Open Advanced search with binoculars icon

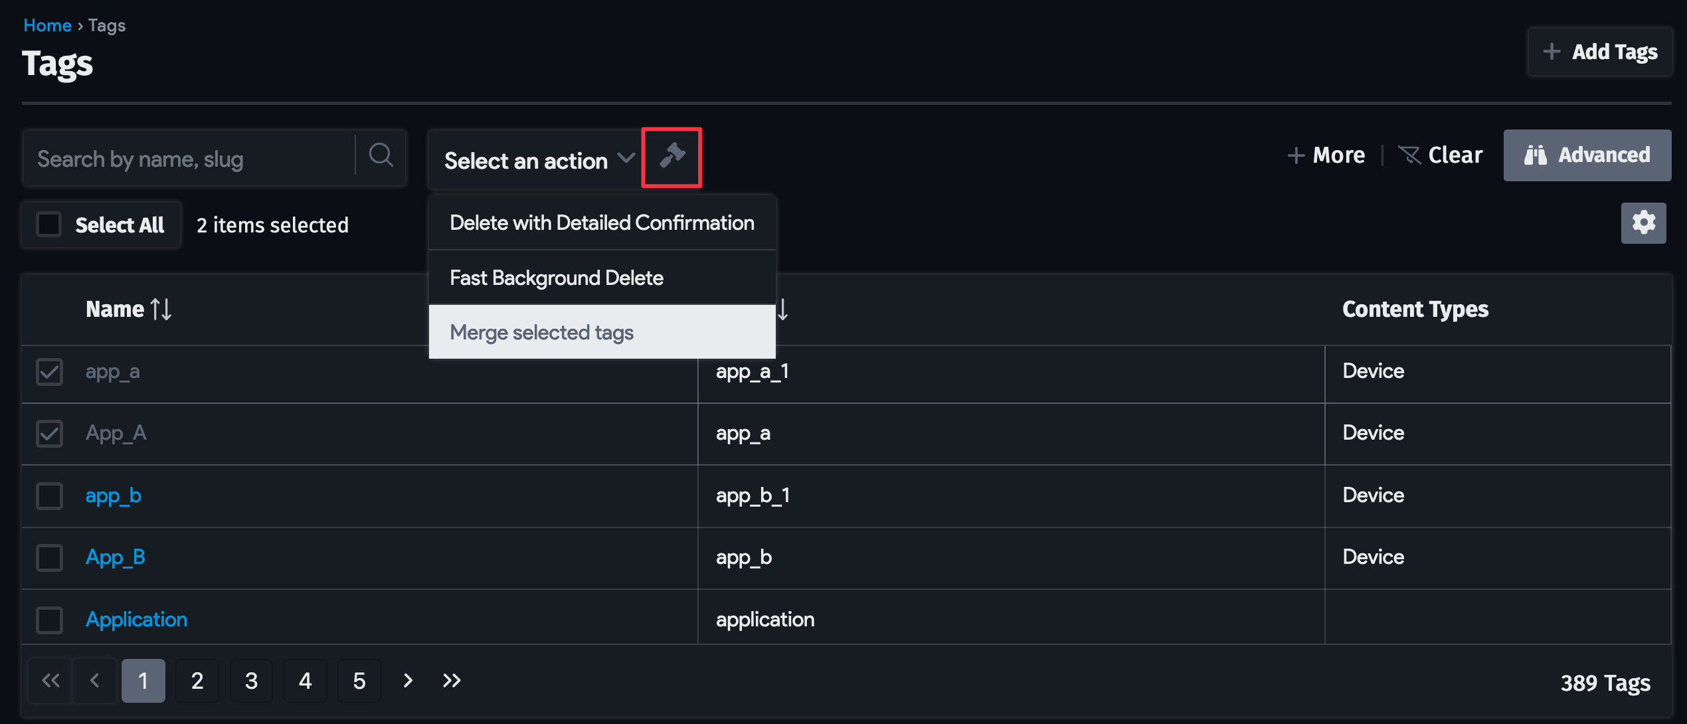(x=1587, y=155)
